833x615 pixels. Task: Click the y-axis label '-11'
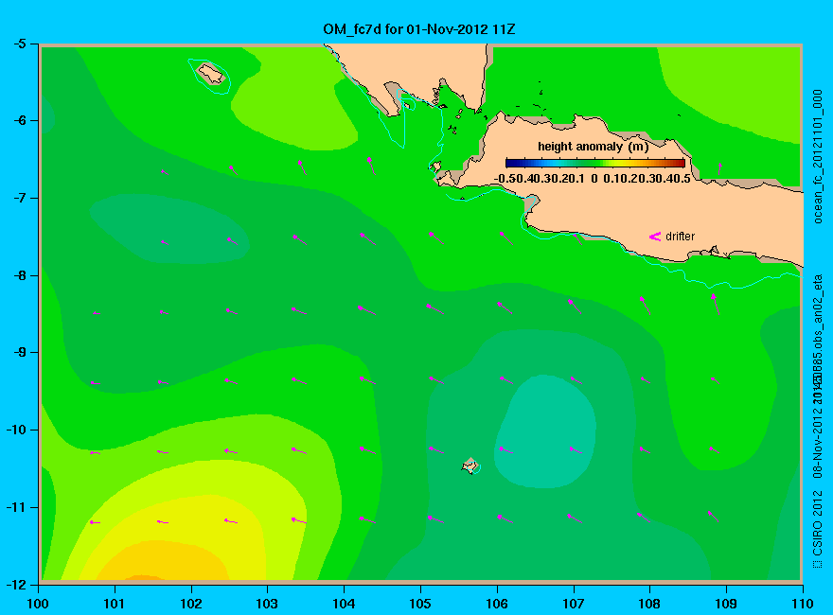coord(16,507)
